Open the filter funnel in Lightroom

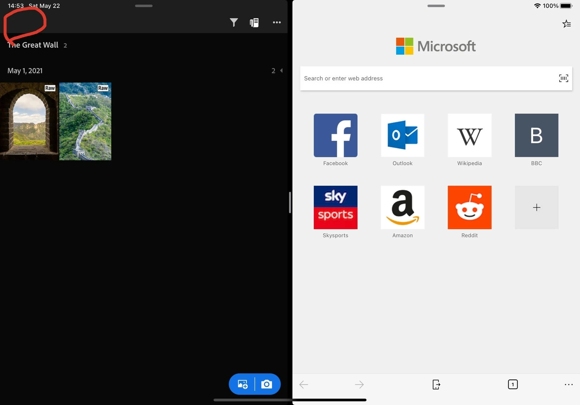coord(234,22)
